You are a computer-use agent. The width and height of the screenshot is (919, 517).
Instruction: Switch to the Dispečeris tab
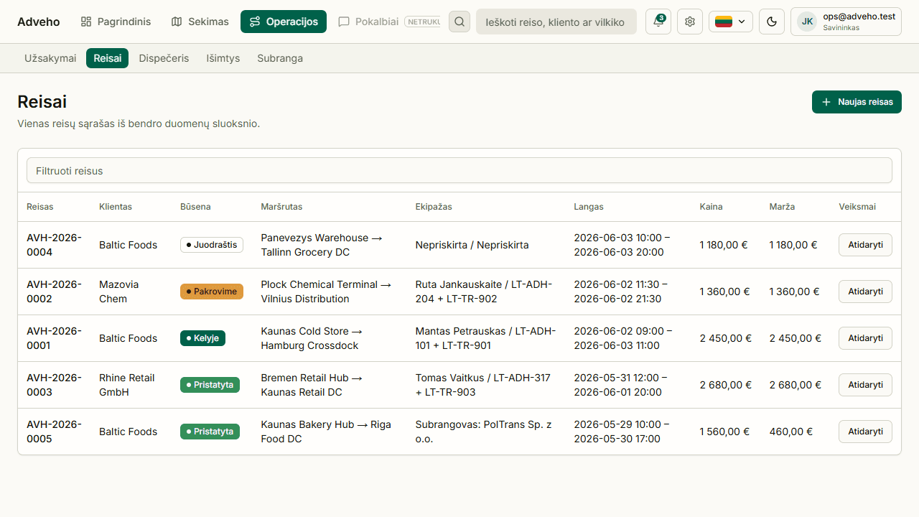click(x=164, y=58)
